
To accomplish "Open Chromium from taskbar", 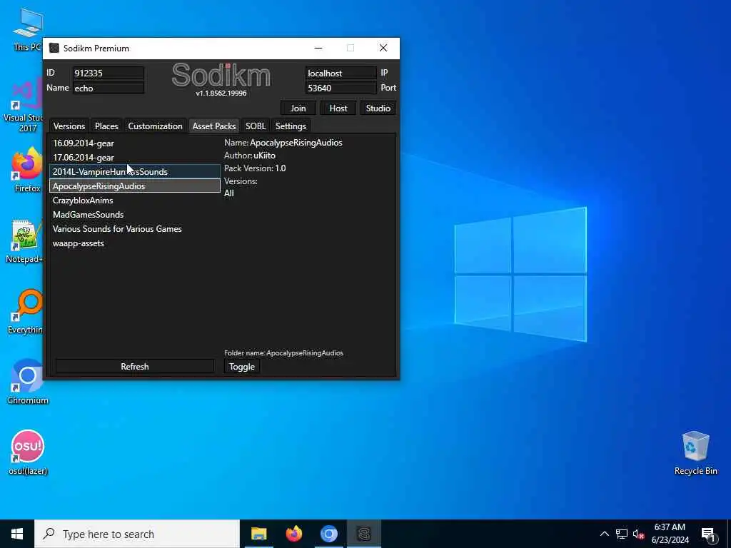I will point(328,534).
